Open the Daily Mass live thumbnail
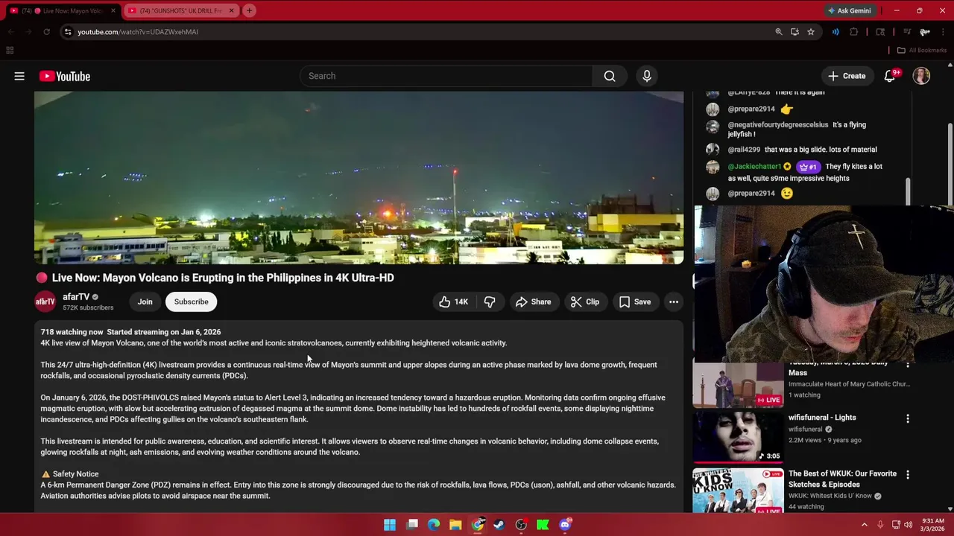954x536 pixels. pyautogui.click(x=738, y=385)
